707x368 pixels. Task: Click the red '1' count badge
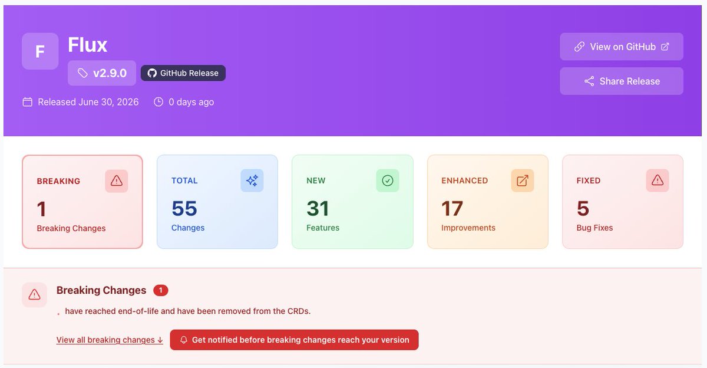pos(161,290)
